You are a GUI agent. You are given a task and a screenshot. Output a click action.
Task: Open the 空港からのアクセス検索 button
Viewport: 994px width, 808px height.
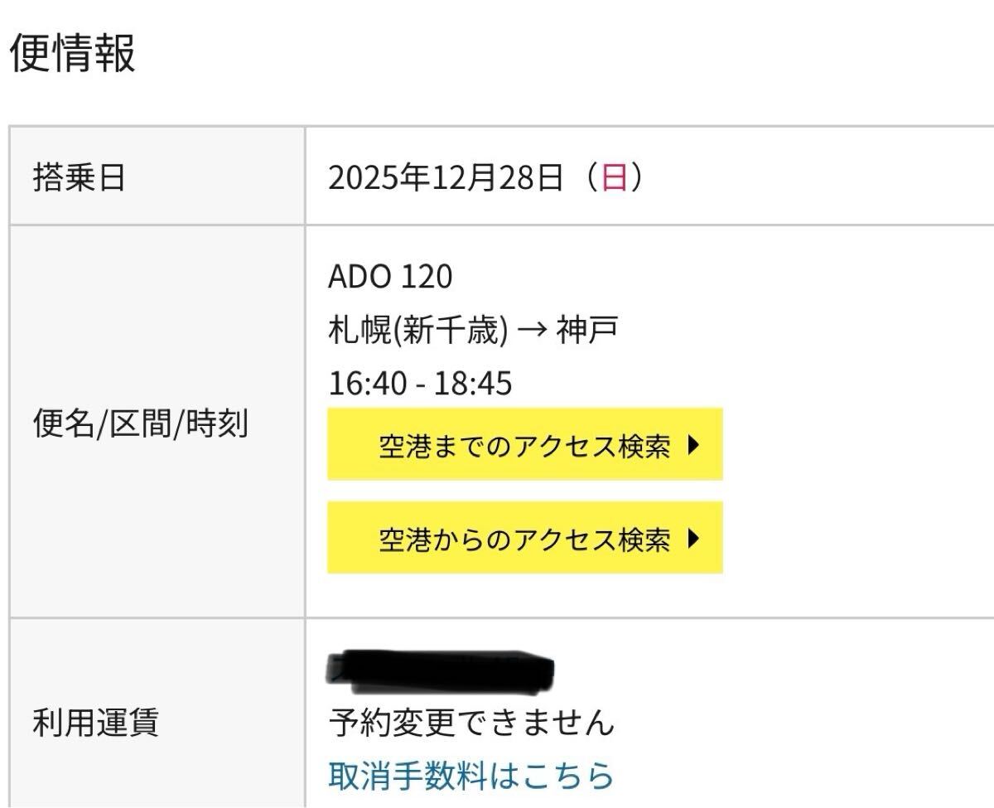pyautogui.click(x=524, y=538)
